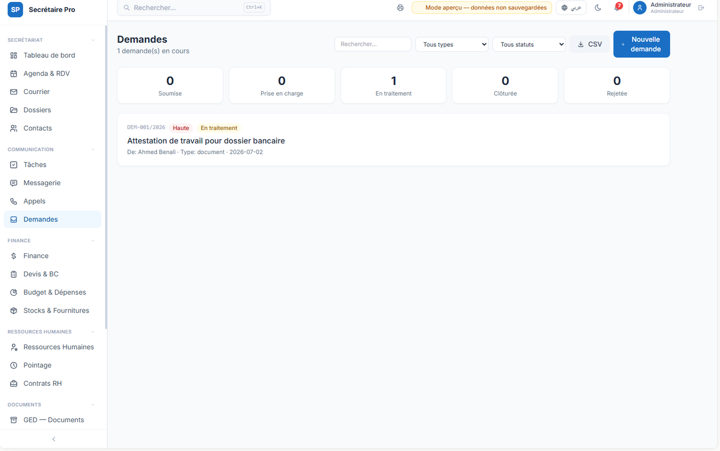Click the GED Documents archive icon
The width and height of the screenshot is (720, 451).
point(14,420)
